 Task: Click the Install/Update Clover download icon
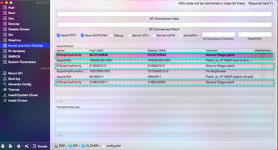(5, 95)
